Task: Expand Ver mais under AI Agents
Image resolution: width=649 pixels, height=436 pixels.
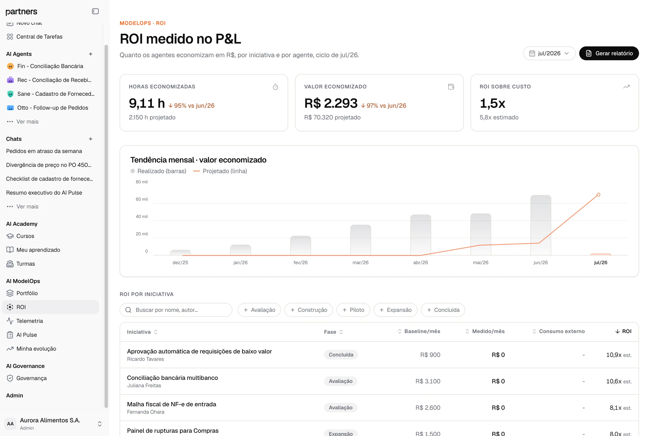Action: coord(23,122)
